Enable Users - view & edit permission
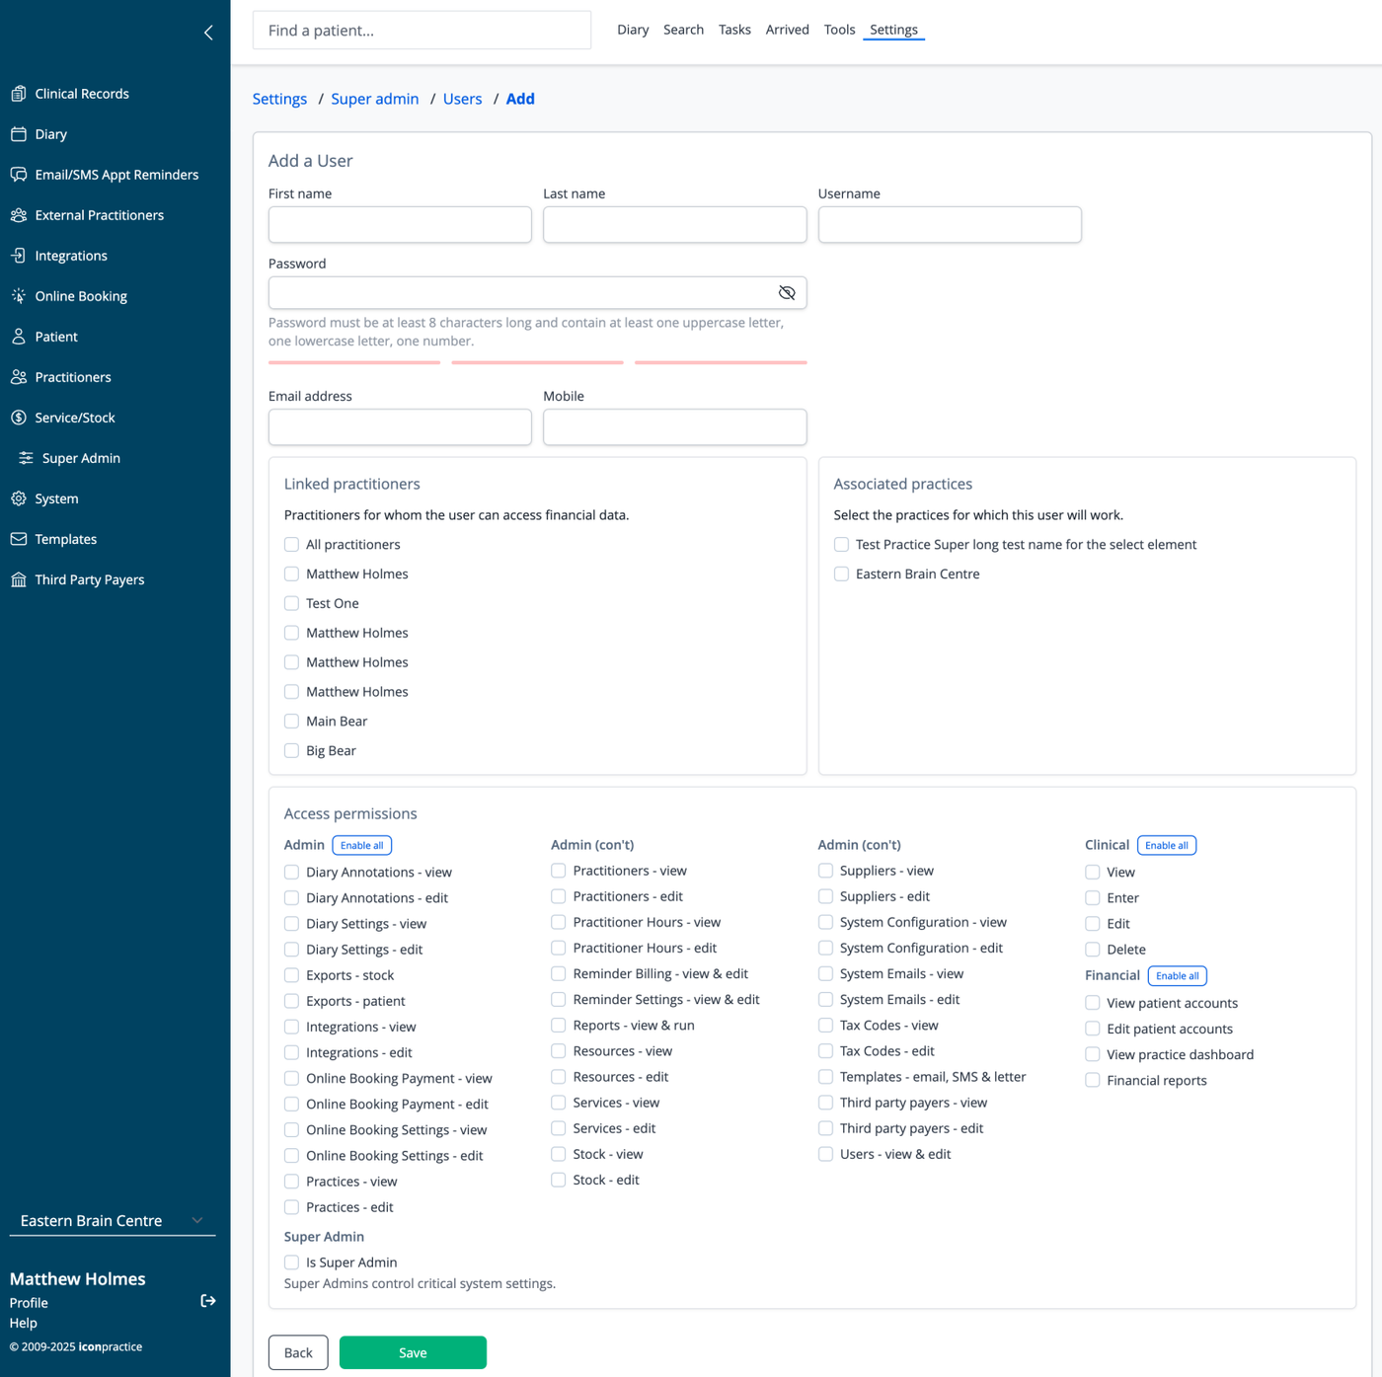1382x1377 pixels. (825, 1154)
